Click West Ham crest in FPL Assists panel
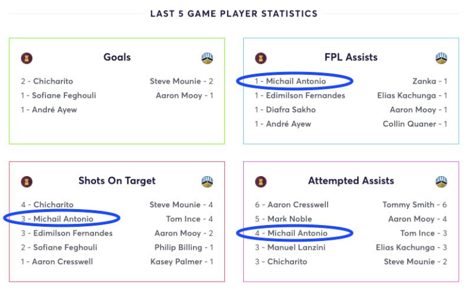Image resolution: width=468 pixels, height=291 pixels. (261, 58)
